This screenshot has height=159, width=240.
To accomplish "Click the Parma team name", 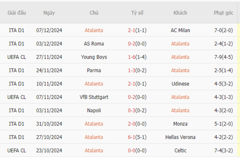I will 94,70.
